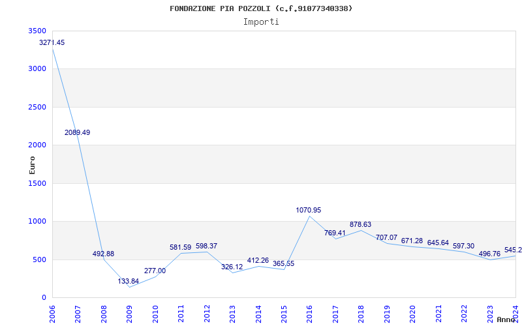Select the 365.55 data label
The height and width of the screenshot is (326, 522).
284,264
